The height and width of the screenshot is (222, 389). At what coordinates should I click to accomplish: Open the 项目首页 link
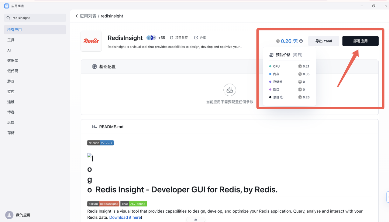181,38
